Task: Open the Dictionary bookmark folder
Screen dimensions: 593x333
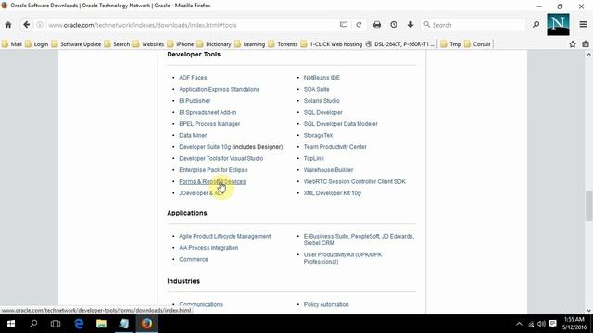Action: [214, 44]
